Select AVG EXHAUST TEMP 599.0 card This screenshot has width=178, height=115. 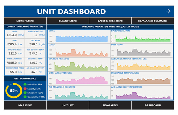(35, 53)
